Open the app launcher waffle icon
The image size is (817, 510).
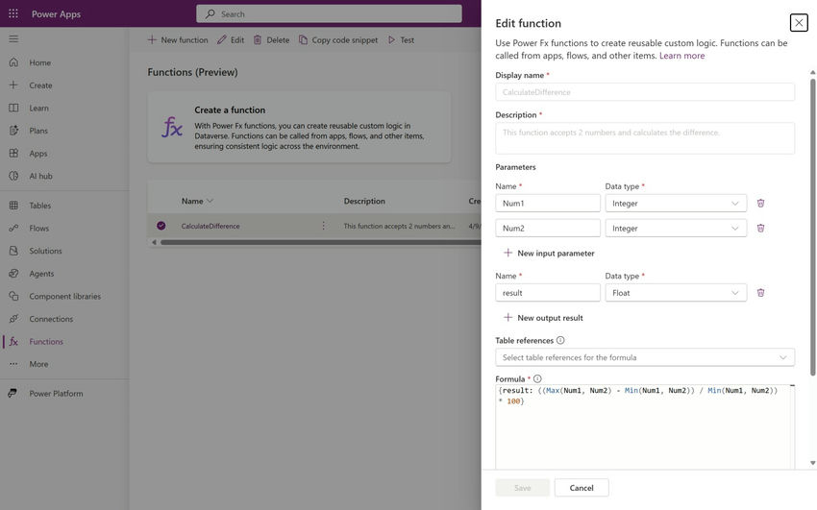click(x=13, y=13)
